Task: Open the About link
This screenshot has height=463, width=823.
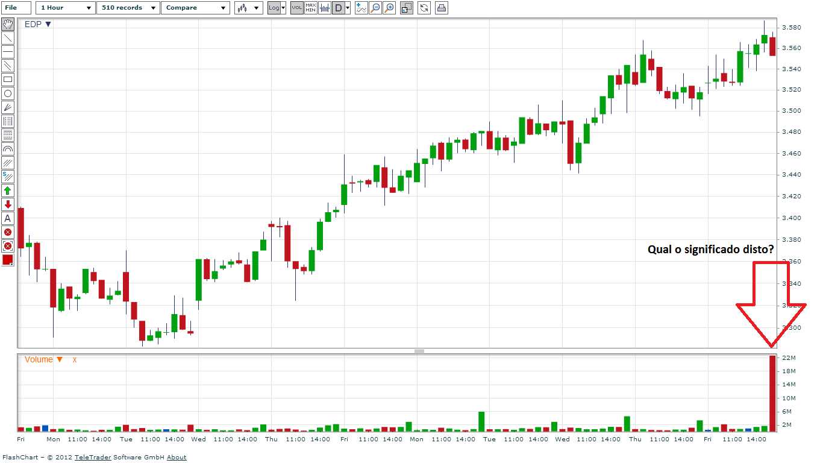Action: [177, 458]
